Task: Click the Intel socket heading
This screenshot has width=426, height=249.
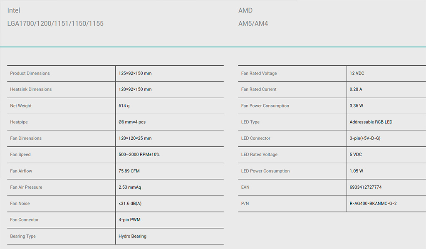Action: pos(14,10)
